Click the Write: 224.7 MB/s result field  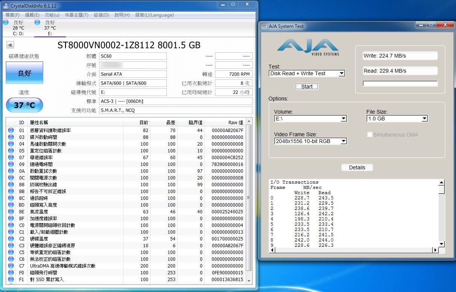[x=400, y=56]
